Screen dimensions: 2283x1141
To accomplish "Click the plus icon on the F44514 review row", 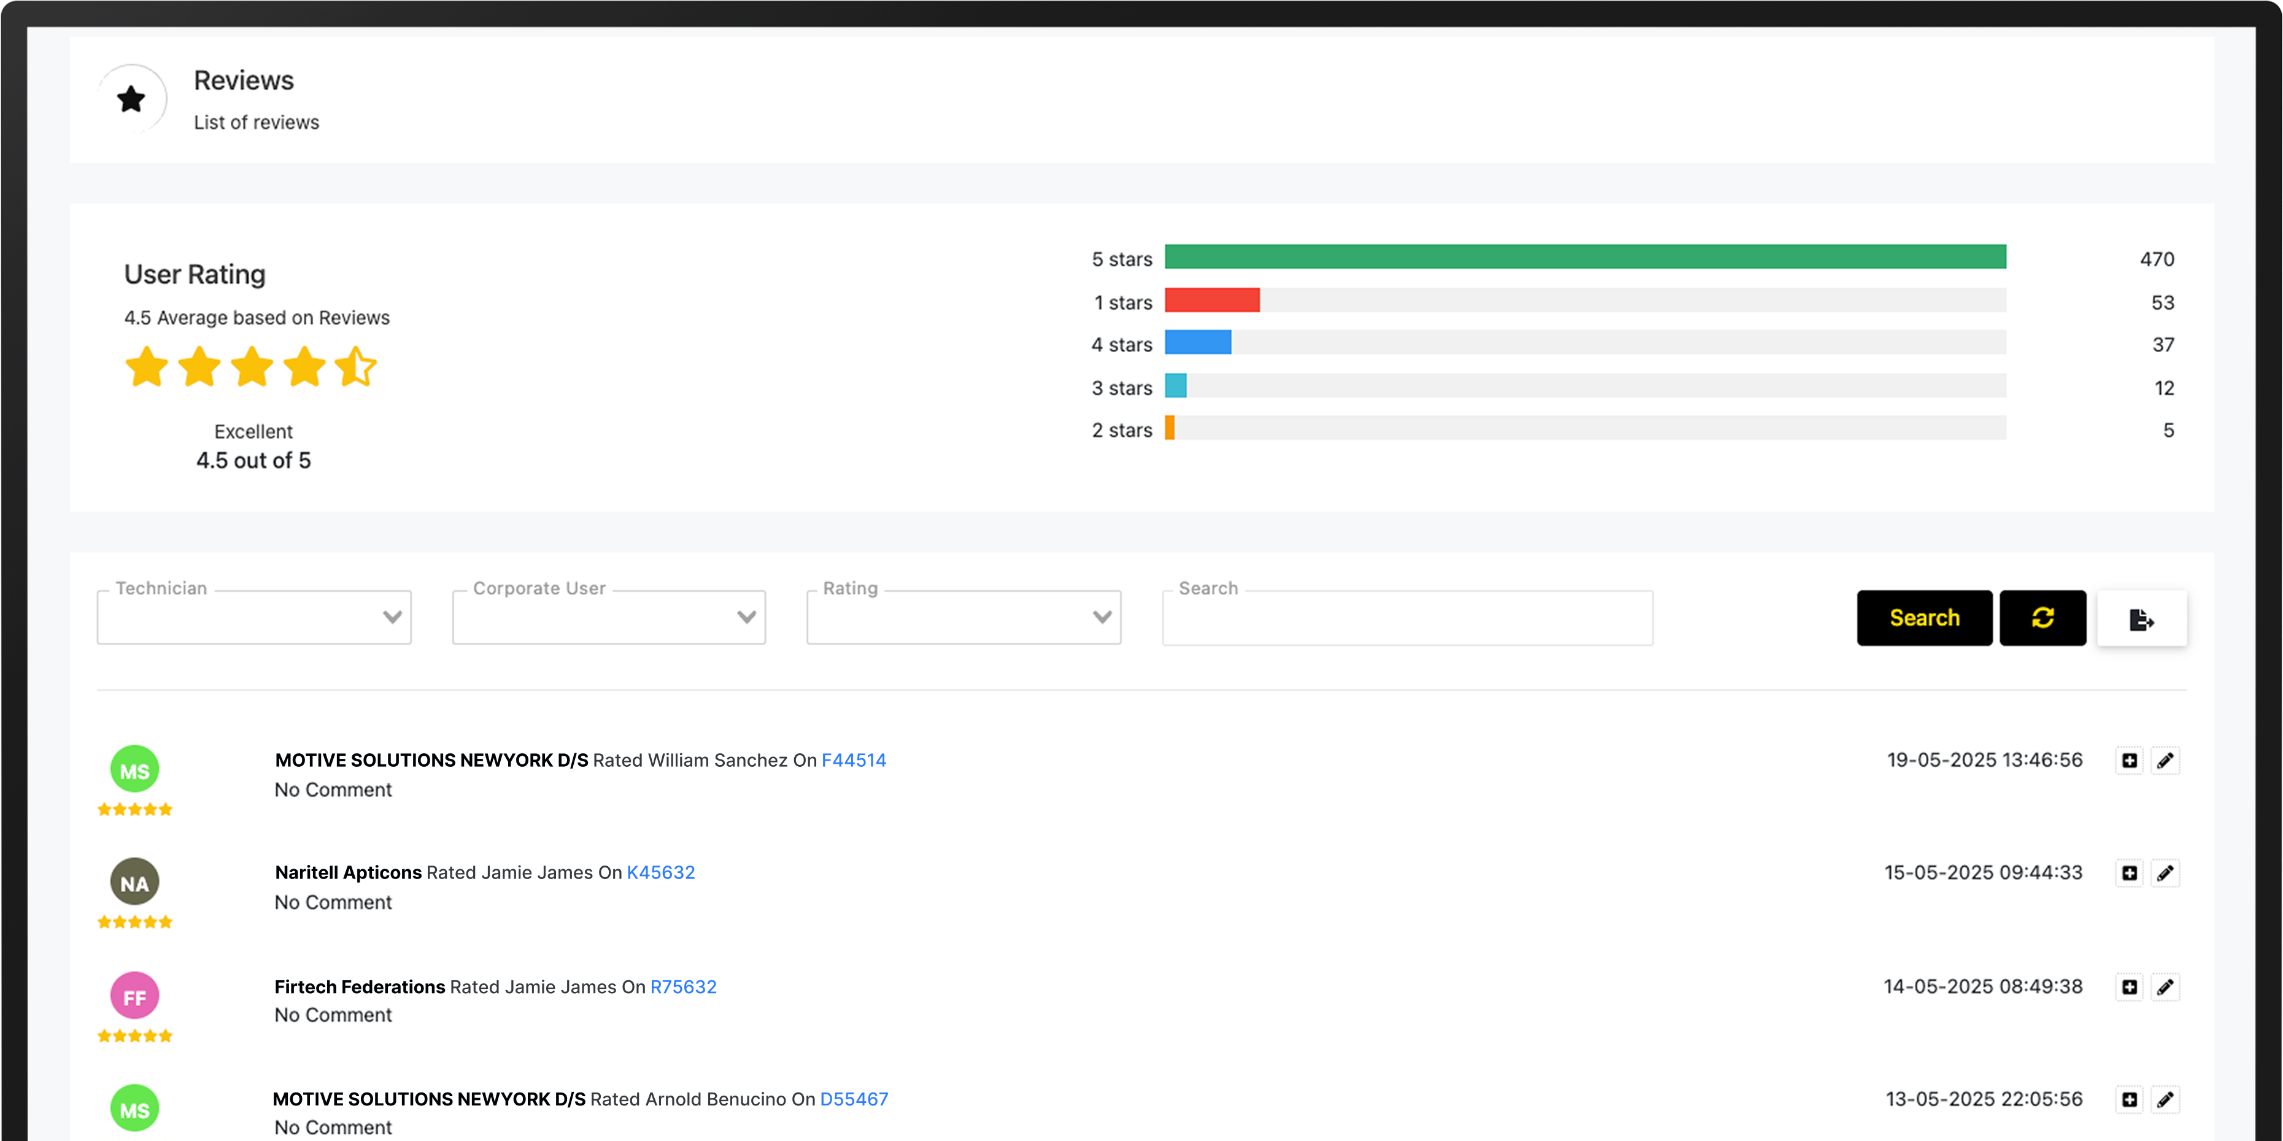I will pos(2129,760).
